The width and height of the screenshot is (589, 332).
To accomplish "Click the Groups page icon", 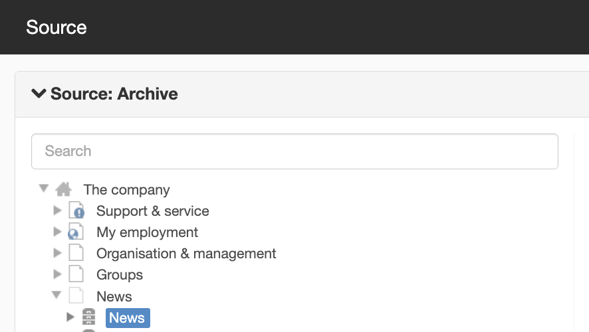I will click(76, 274).
